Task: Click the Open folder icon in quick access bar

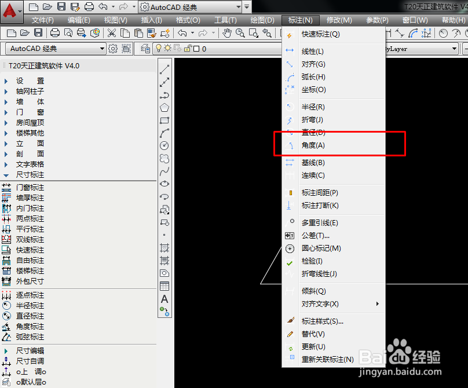Action: [47, 6]
